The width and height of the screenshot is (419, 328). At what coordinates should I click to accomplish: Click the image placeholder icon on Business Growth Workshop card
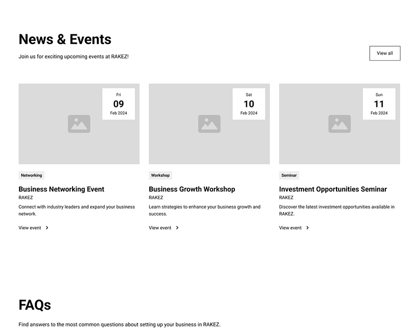coord(208,124)
